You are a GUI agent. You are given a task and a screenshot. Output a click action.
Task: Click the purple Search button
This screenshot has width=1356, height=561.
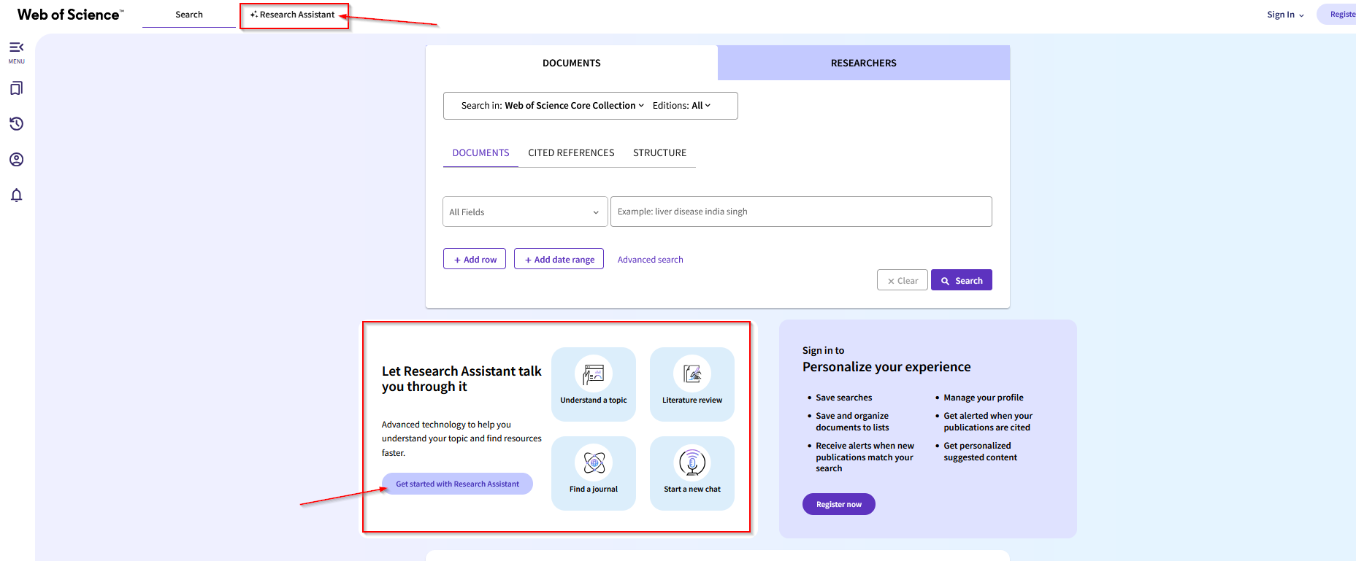(962, 280)
